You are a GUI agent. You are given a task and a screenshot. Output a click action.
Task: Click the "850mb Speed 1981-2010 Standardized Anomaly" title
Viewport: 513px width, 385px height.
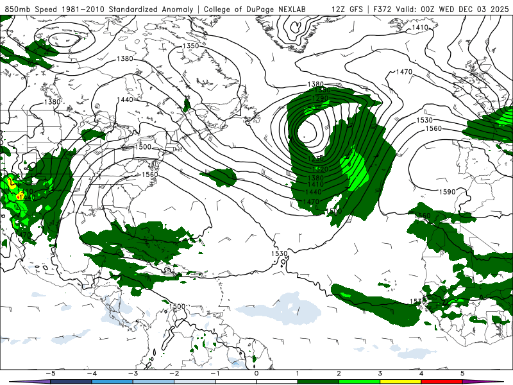pos(99,9)
